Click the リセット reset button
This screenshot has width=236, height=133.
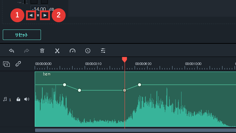[x=22, y=35]
